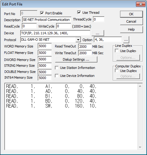Enable Use Device Information checkbox
This screenshot has width=147, height=155.
click(x=57, y=76)
